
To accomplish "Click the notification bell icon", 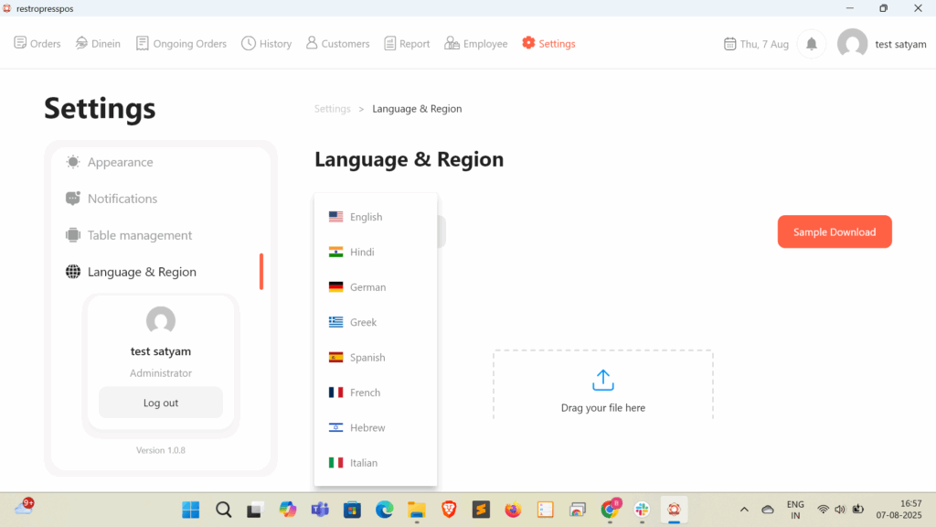I will (811, 44).
